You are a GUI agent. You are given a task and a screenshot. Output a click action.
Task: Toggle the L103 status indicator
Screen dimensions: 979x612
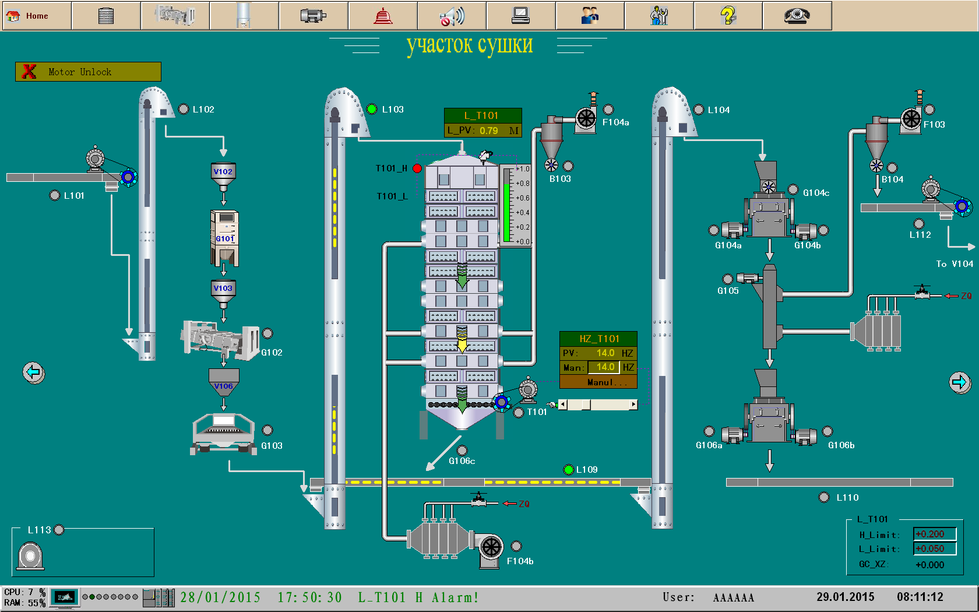[x=372, y=109]
